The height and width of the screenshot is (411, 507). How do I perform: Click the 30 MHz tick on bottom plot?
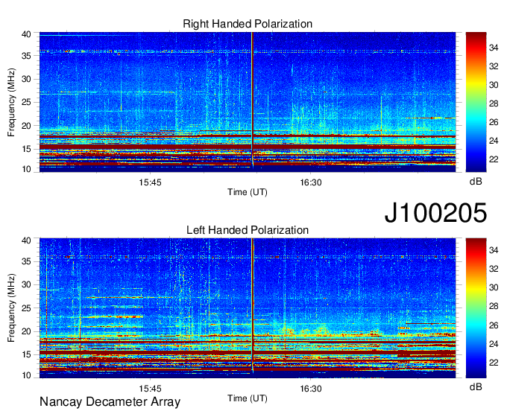coord(26,284)
